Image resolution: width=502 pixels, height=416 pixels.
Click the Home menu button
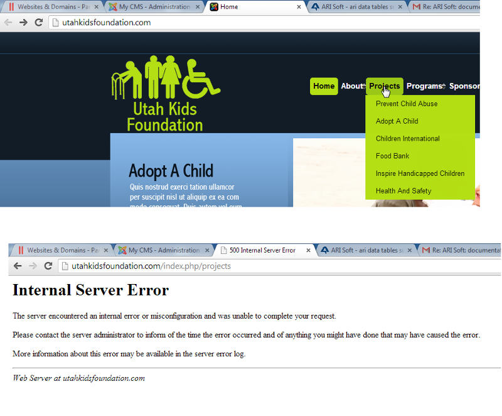click(x=324, y=86)
